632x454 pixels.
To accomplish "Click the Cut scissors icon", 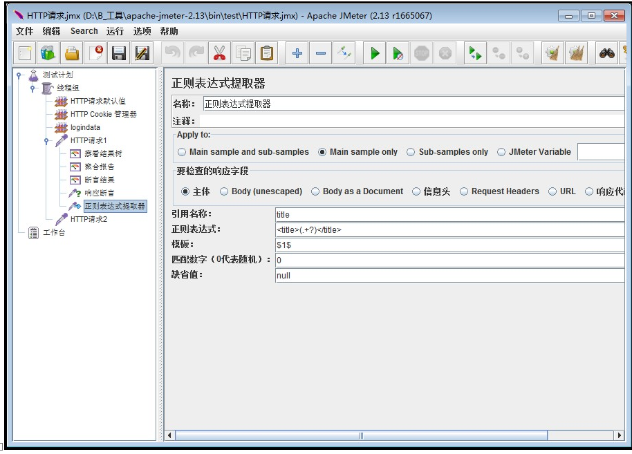I will coord(220,53).
